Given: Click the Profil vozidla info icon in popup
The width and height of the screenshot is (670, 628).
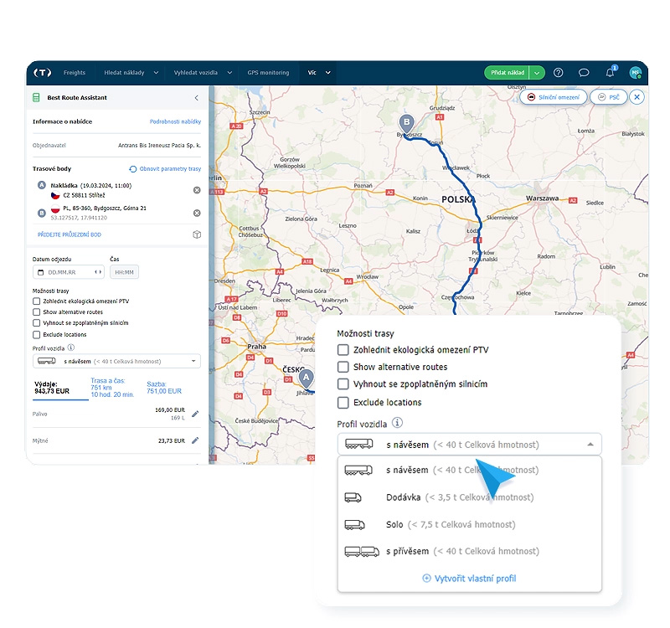Looking at the screenshot, I should tap(397, 423).
